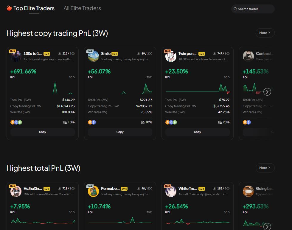Click the search magnifier icon in the search bar

click(x=235, y=9)
